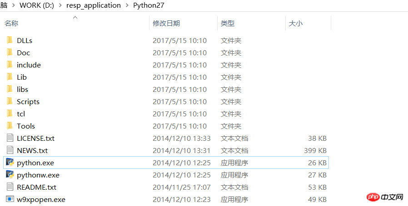The width and height of the screenshot is (408, 206).
Task: Select the Lib folder name
Action: (x=22, y=77)
